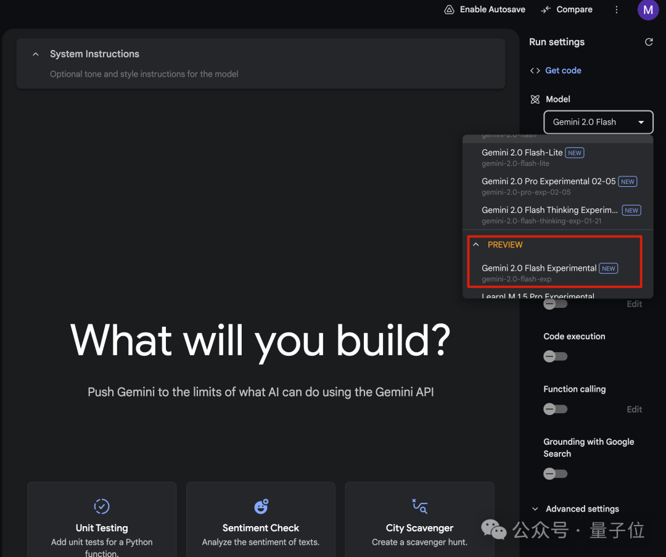Open the Gemini 2.0 Flash model dropdown
Screen dimensions: 666x557
pyautogui.click(x=598, y=122)
